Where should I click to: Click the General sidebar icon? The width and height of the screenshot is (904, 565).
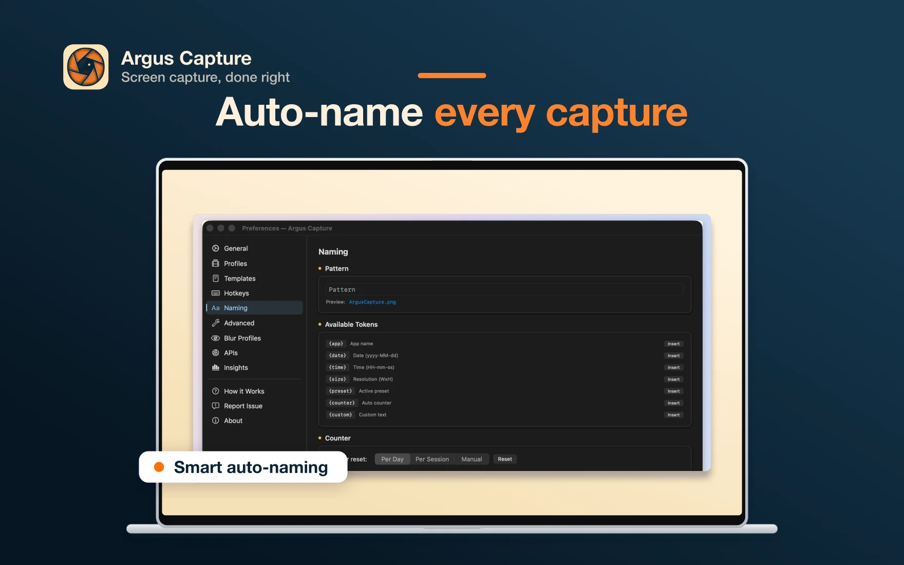click(x=216, y=249)
